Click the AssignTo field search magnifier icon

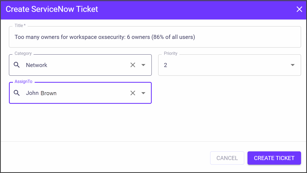[x=17, y=93]
